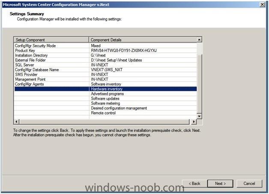Click the list scroll down arrow
The width and height of the screenshot is (269, 194).
pyautogui.click(x=199, y=116)
